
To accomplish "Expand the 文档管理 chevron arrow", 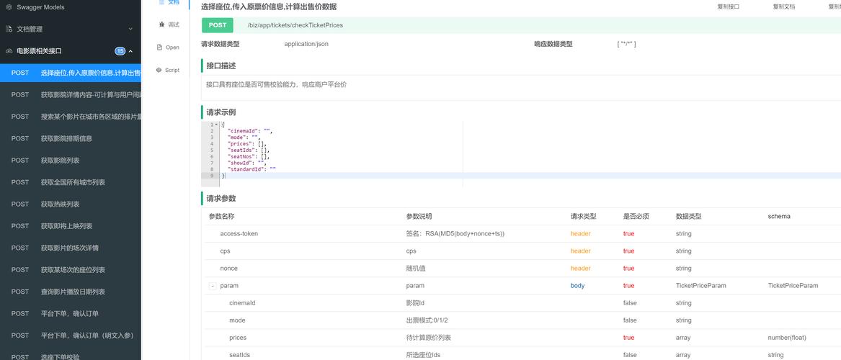I will click(x=130, y=29).
